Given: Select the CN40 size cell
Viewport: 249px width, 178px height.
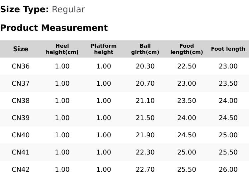Looking at the screenshot, I should [x=21, y=135].
